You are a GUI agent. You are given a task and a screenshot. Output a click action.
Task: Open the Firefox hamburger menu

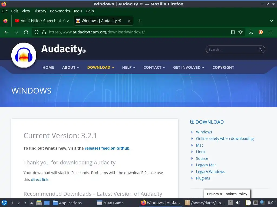click(271, 32)
